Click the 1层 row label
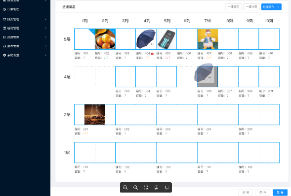The height and width of the screenshot is (196, 291). click(67, 153)
